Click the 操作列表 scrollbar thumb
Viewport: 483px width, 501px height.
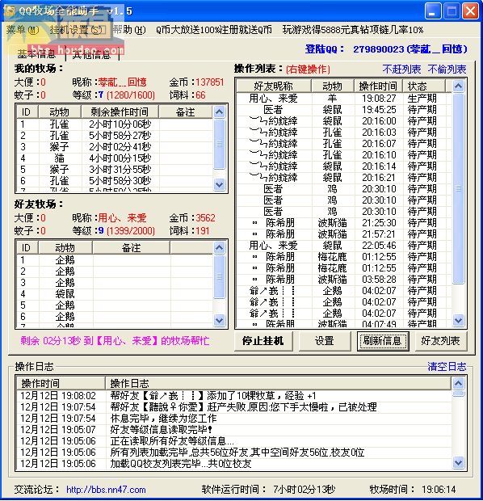point(459,188)
